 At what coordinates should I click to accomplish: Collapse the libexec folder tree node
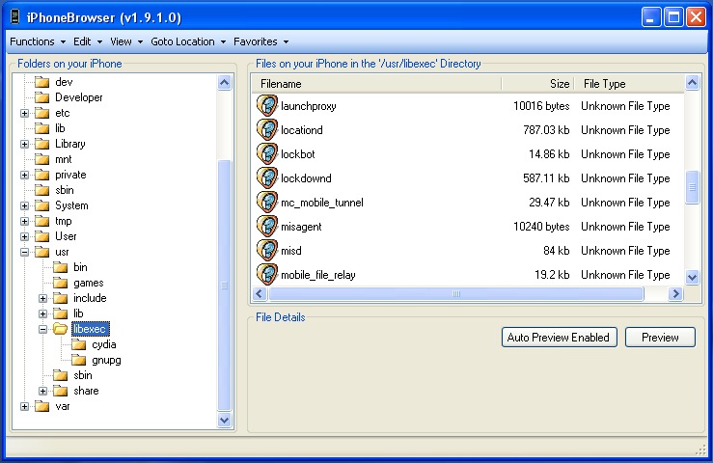coord(42,329)
